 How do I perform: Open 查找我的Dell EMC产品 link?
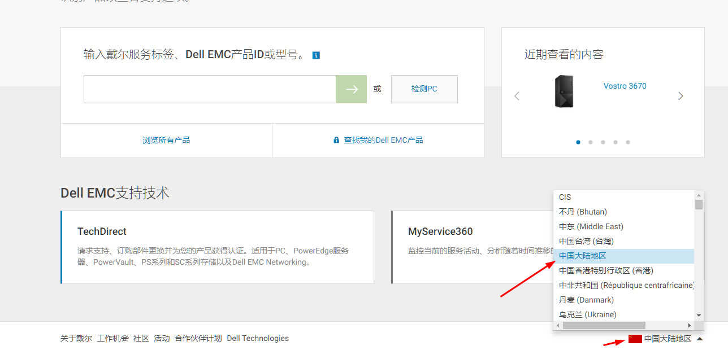384,140
